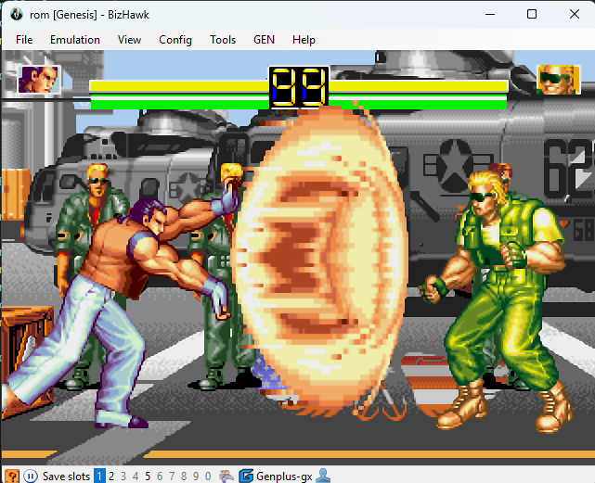Open the GEN menu
Viewport: 595px width, 483px height.
click(265, 40)
